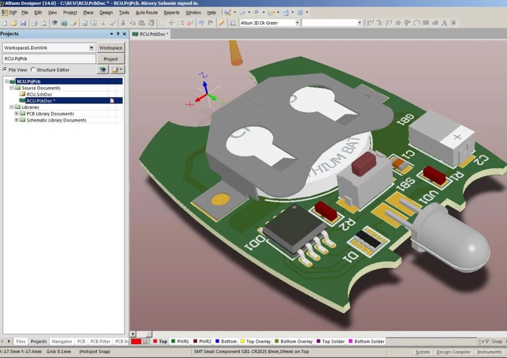
Task: Open the Design menu
Action: (106, 12)
